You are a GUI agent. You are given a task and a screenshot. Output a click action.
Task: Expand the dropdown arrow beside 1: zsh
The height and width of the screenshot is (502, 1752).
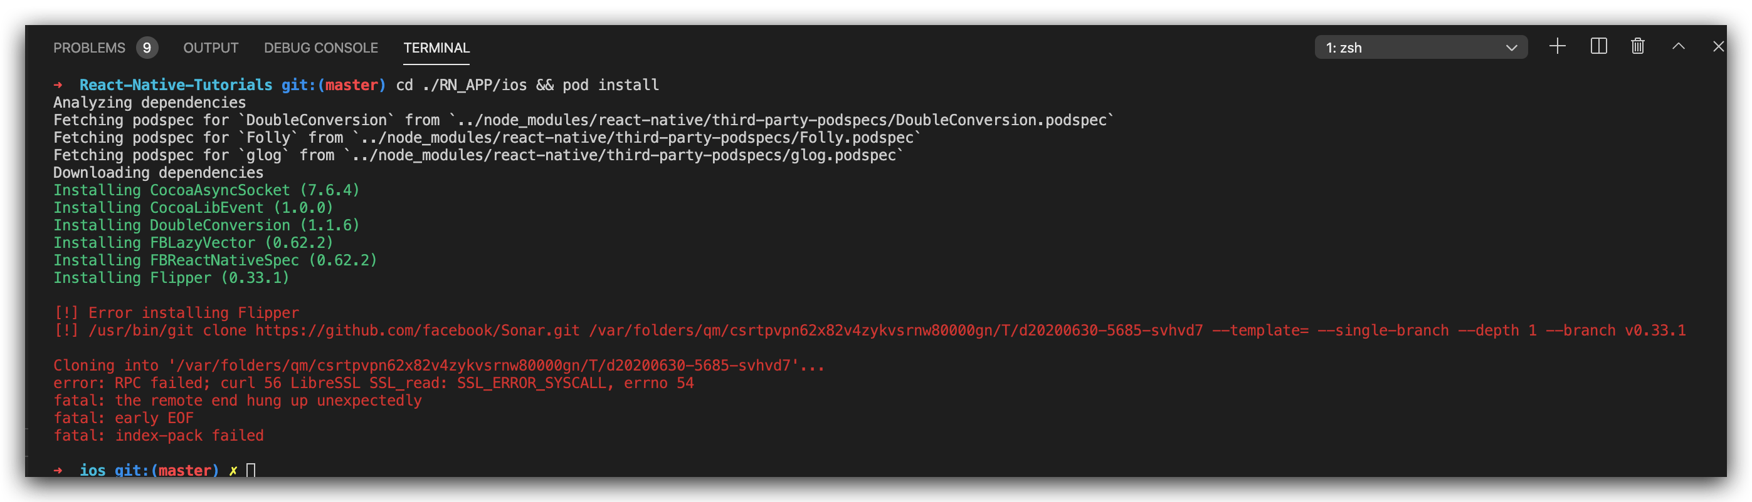(x=1511, y=48)
